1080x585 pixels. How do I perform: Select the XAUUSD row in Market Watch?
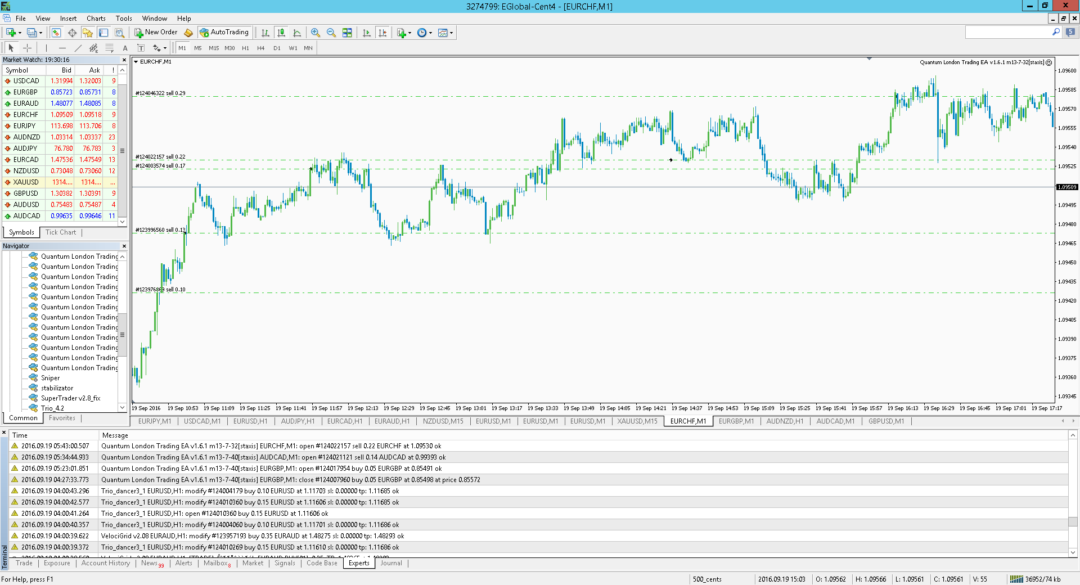[x=60, y=182]
